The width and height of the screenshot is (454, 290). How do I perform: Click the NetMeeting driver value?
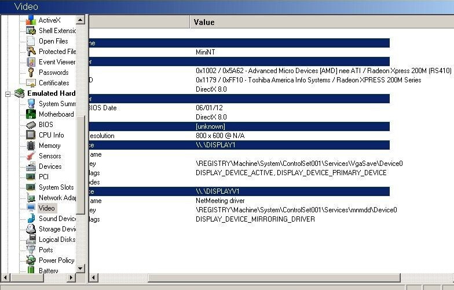pos(220,201)
